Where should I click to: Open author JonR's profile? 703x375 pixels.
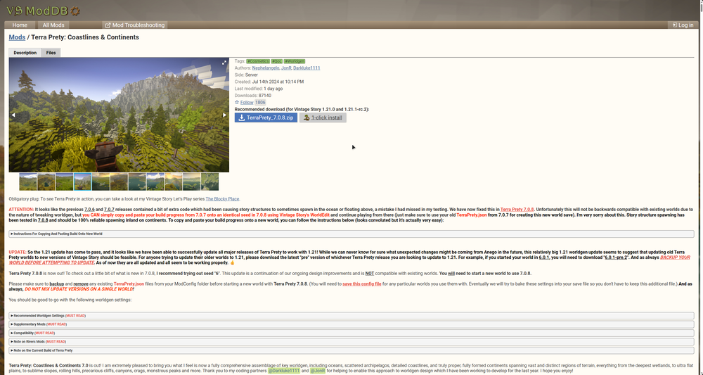286,68
